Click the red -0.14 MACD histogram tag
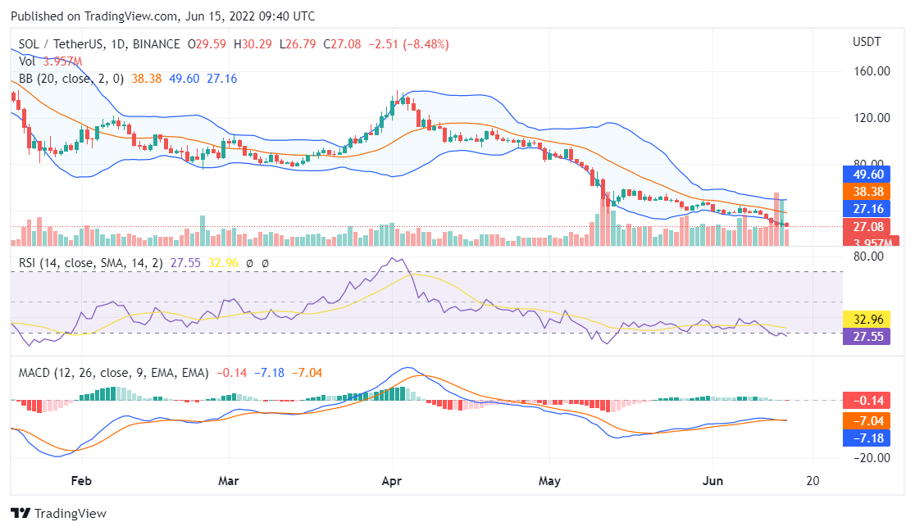 [x=867, y=402]
